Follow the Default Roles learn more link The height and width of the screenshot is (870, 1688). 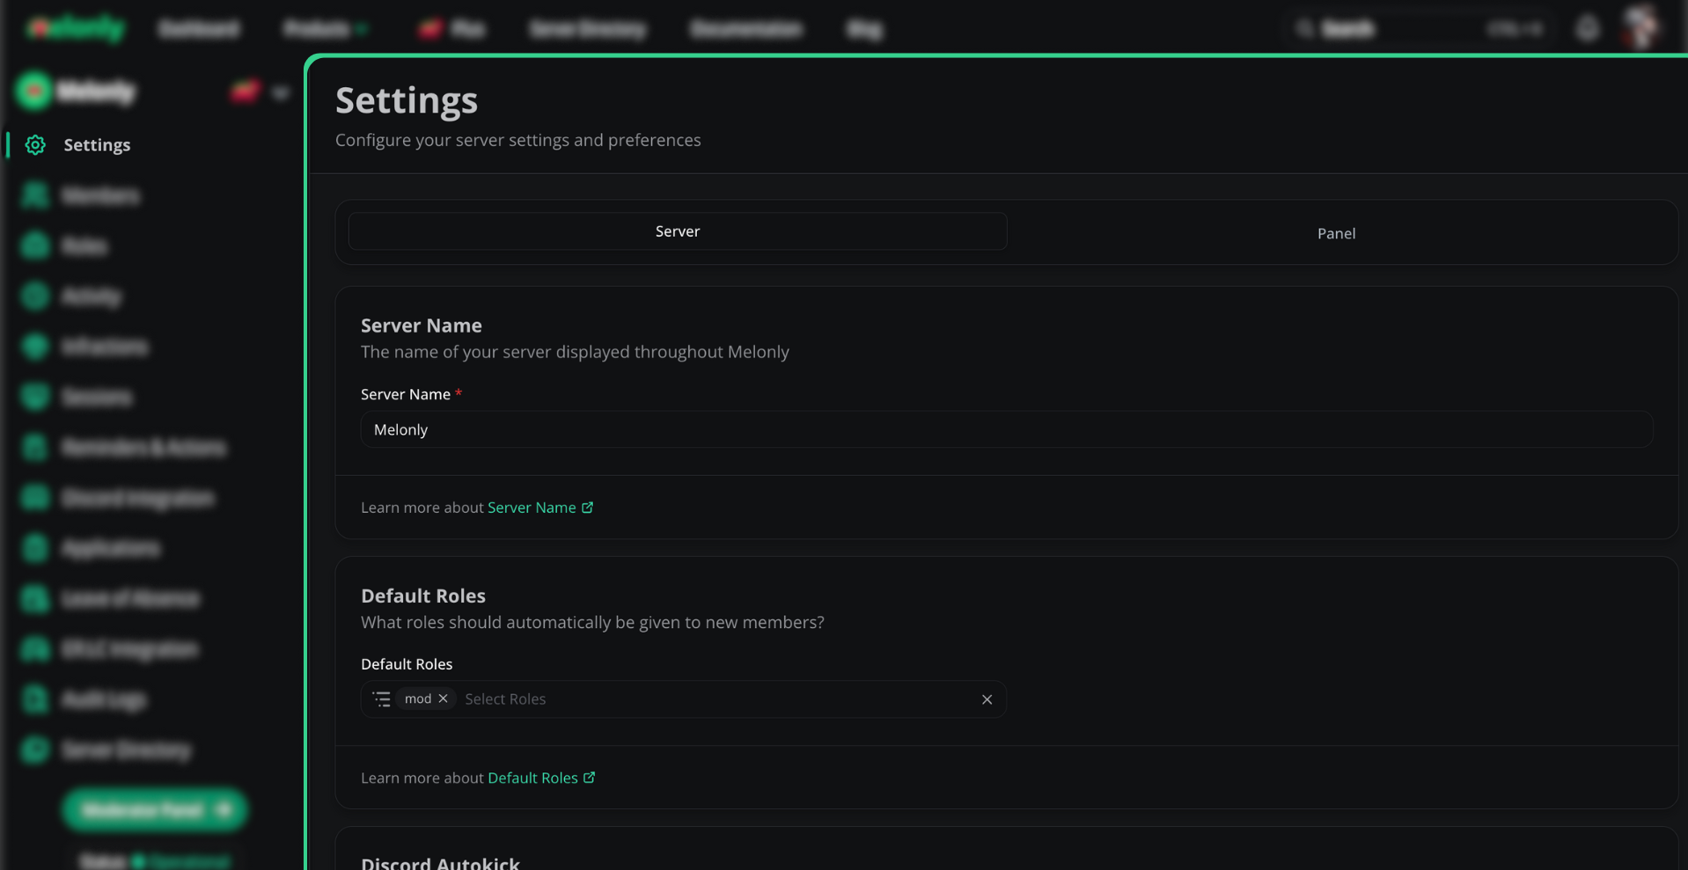541,778
